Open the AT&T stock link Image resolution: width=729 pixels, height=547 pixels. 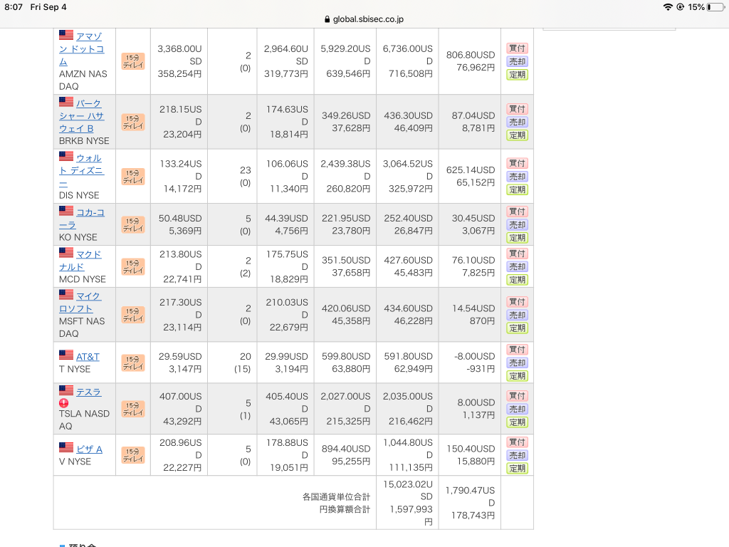pos(88,357)
